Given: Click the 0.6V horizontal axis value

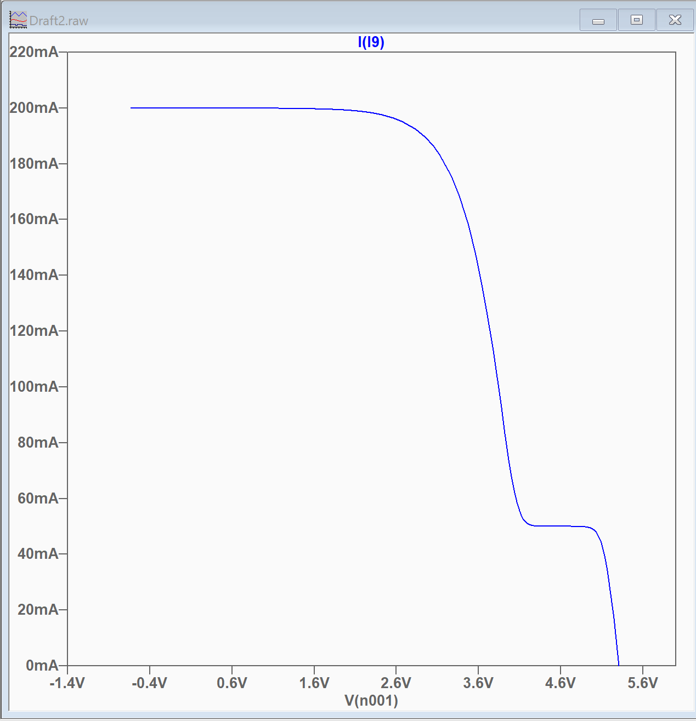Looking at the screenshot, I should click(x=232, y=683).
